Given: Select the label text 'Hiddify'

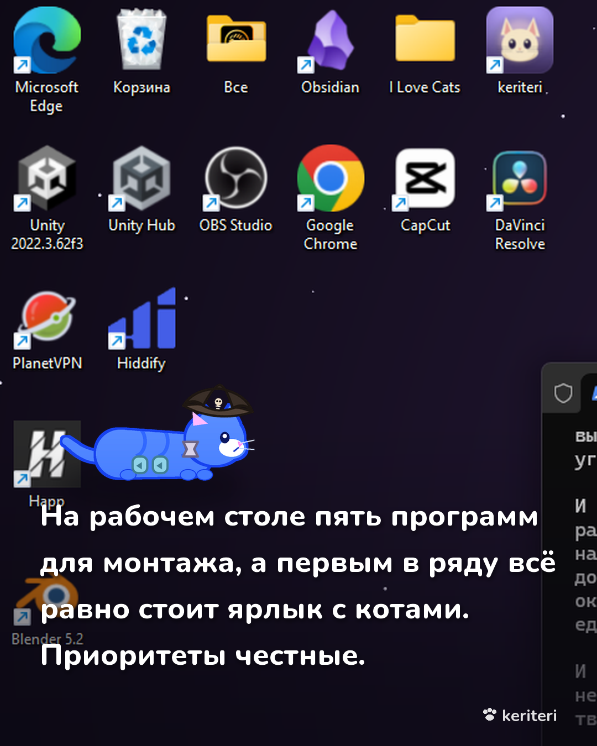Looking at the screenshot, I should click(142, 364).
